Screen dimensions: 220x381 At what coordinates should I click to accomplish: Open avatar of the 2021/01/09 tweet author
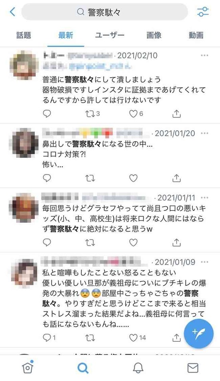(24, 272)
